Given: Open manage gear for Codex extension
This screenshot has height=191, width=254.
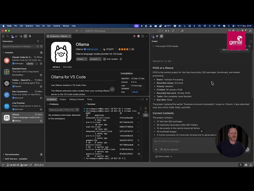Looking at the screenshot, I should 41,86.
